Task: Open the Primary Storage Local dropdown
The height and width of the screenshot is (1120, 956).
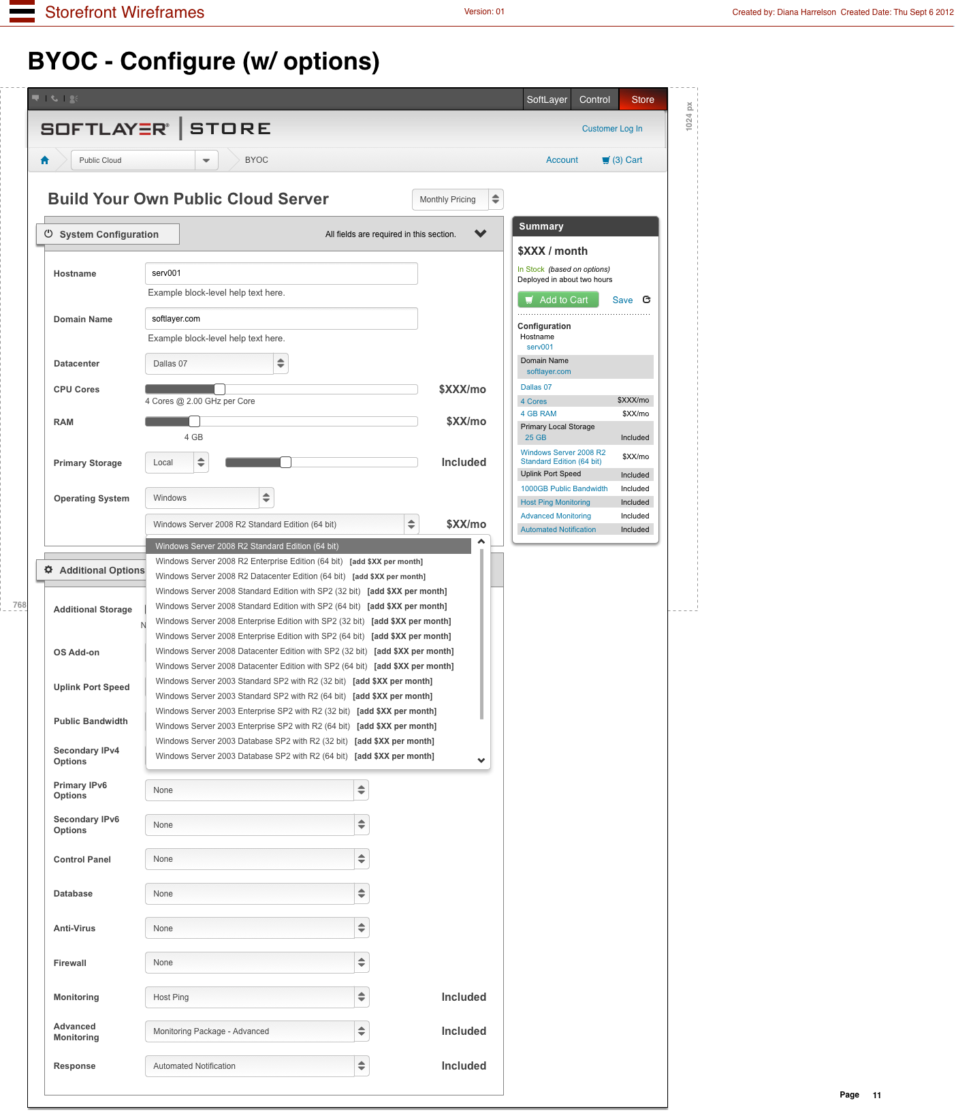Action: point(177,463)
